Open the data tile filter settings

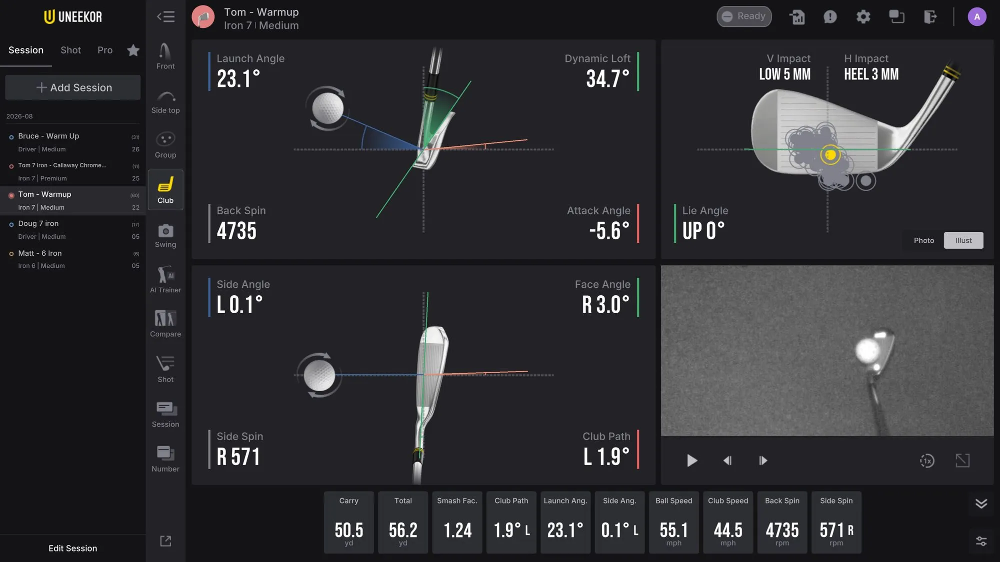pyautogui.click(x=981, y=541)
